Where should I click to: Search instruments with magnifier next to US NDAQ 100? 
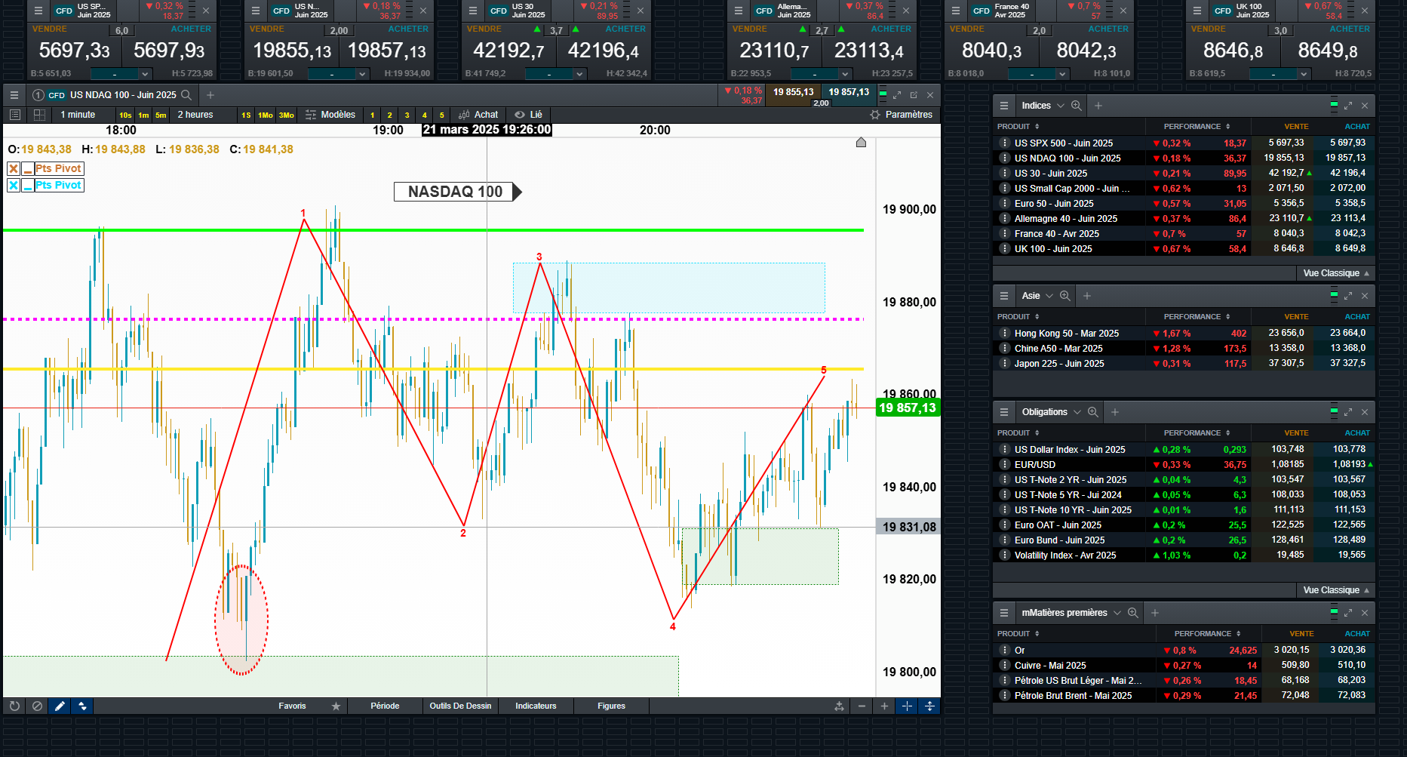pyautogui.click(x=186, y=95)
